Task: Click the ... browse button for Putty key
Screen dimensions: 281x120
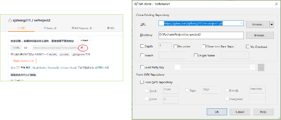Action: pos(261,67)
